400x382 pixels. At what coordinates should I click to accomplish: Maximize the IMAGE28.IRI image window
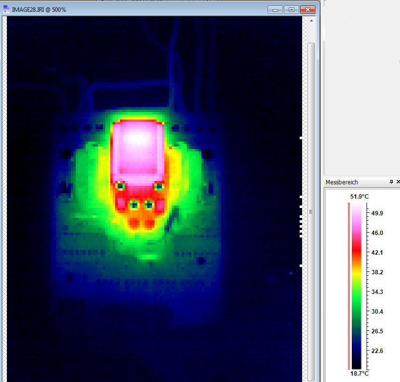[291, 9]
